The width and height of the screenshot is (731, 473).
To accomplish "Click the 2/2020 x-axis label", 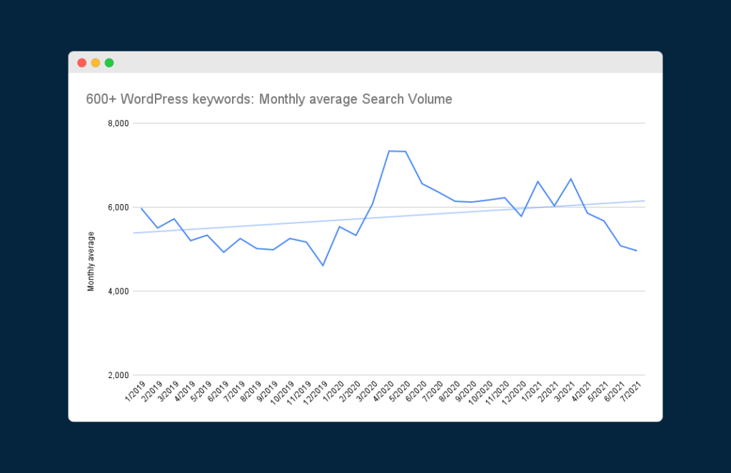I will point(350,392).
